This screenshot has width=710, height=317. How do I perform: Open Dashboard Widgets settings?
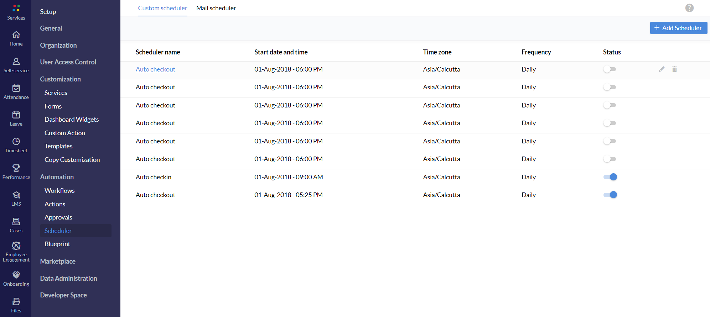point(72,120)
